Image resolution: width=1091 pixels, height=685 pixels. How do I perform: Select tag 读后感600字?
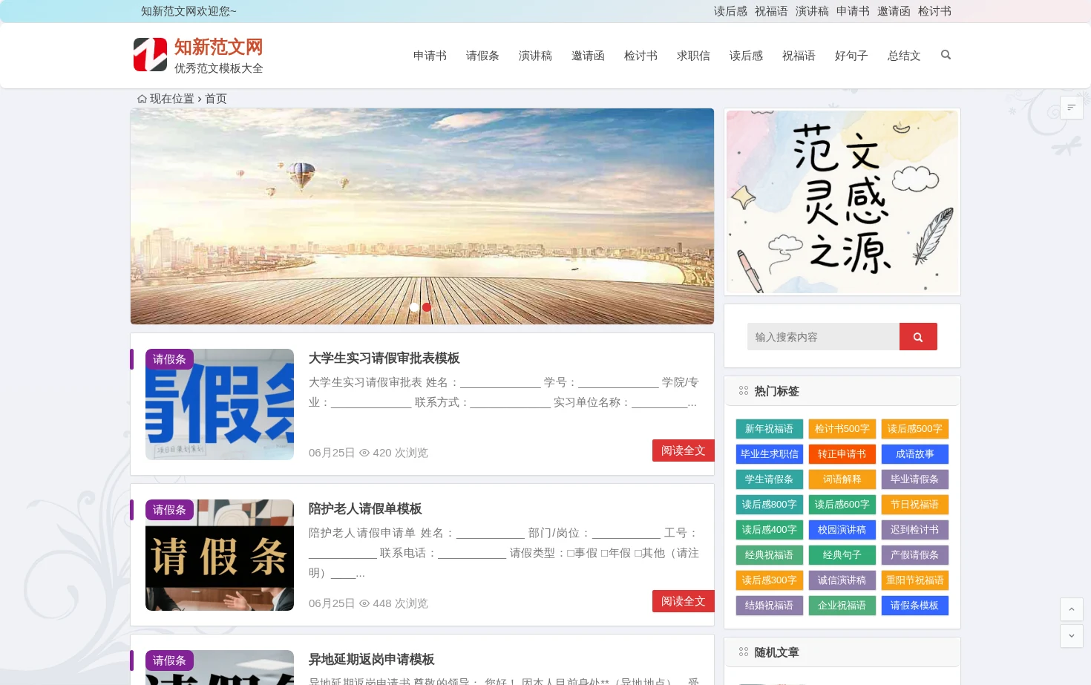842,505
